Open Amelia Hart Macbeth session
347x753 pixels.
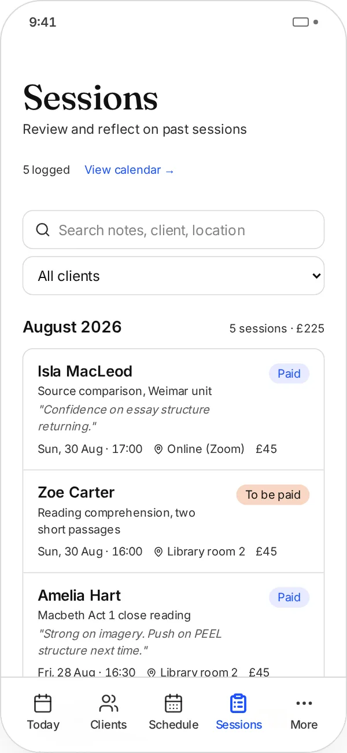(173, 625)
